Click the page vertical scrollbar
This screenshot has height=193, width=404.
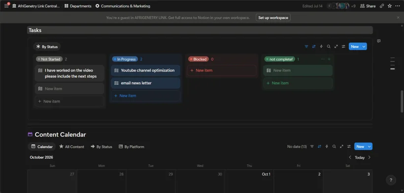tap(402, 101)
